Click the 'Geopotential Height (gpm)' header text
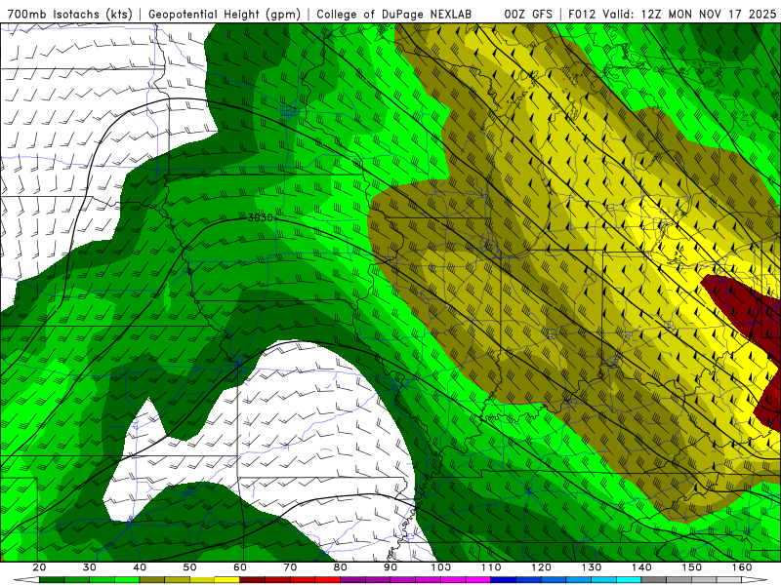The width and height of the screenshot is (781, 585). tap(225, 14)
